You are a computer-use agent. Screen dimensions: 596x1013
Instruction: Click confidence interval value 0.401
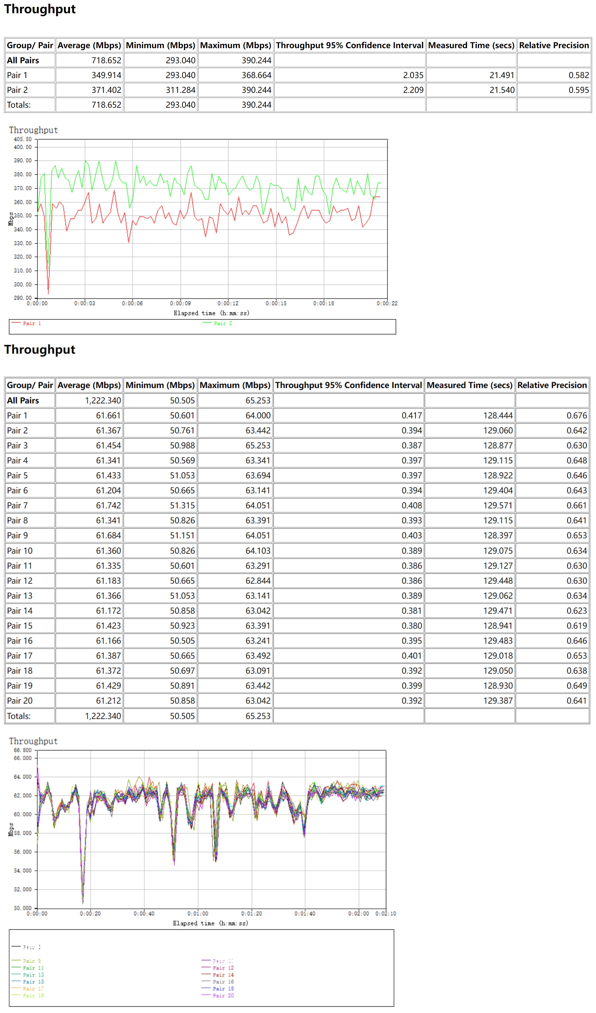pyautogui.click(x=412, y=656)
